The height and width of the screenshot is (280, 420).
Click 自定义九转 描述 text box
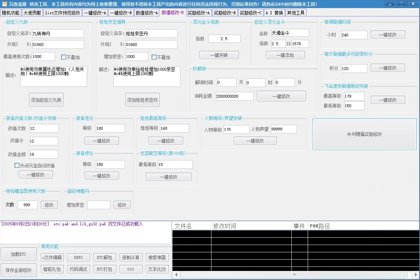coord(54,76)
